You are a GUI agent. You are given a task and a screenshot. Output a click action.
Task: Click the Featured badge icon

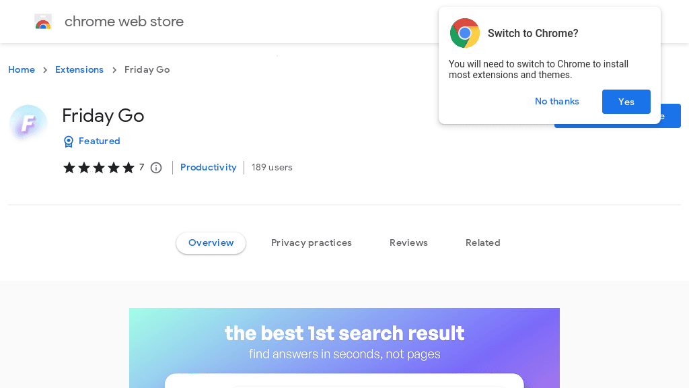pos(68,141)
